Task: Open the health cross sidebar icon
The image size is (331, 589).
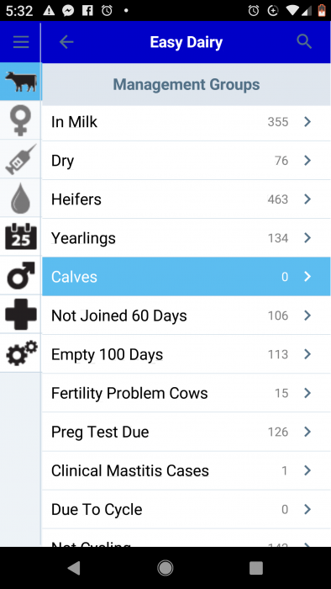Action: click(x=21, y=315)
